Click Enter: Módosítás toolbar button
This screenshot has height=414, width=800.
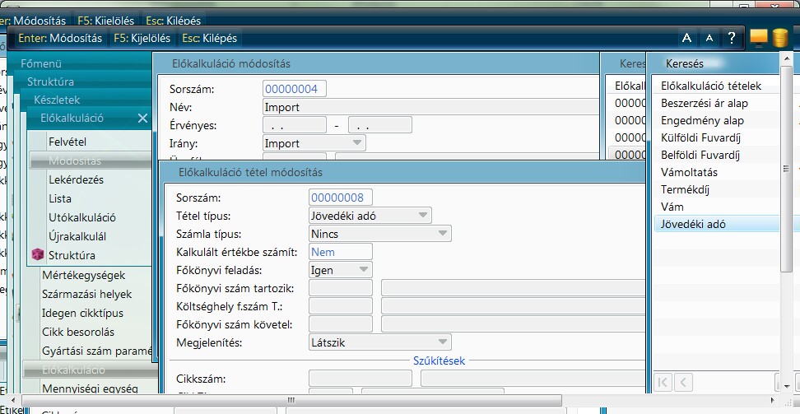point(60,38)
